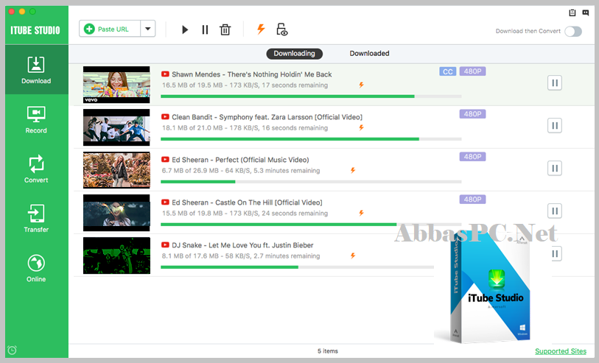Click the '5 items' status text
The image size is (599, 363).
pyautogui.click(x=328, y=351)
